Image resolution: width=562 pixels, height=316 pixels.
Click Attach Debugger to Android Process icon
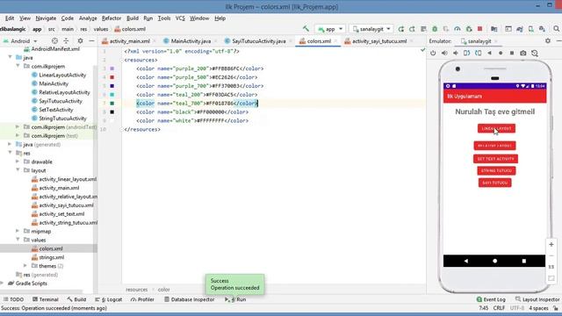469,29
